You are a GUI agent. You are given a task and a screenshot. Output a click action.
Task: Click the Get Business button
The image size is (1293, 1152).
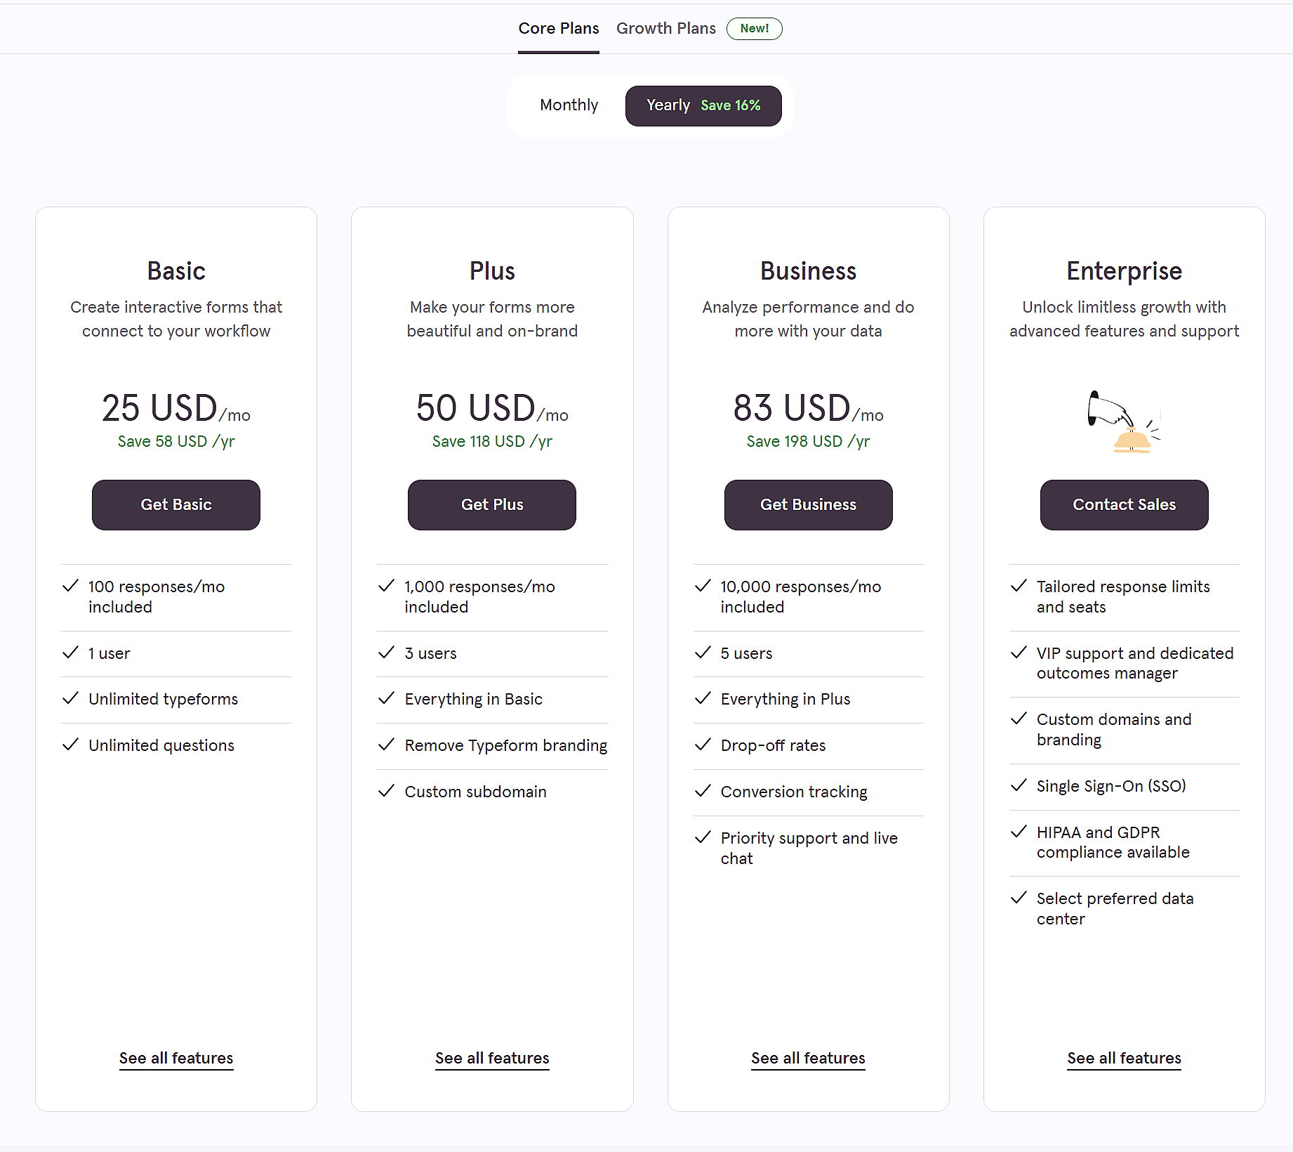[x=808, y=504]
